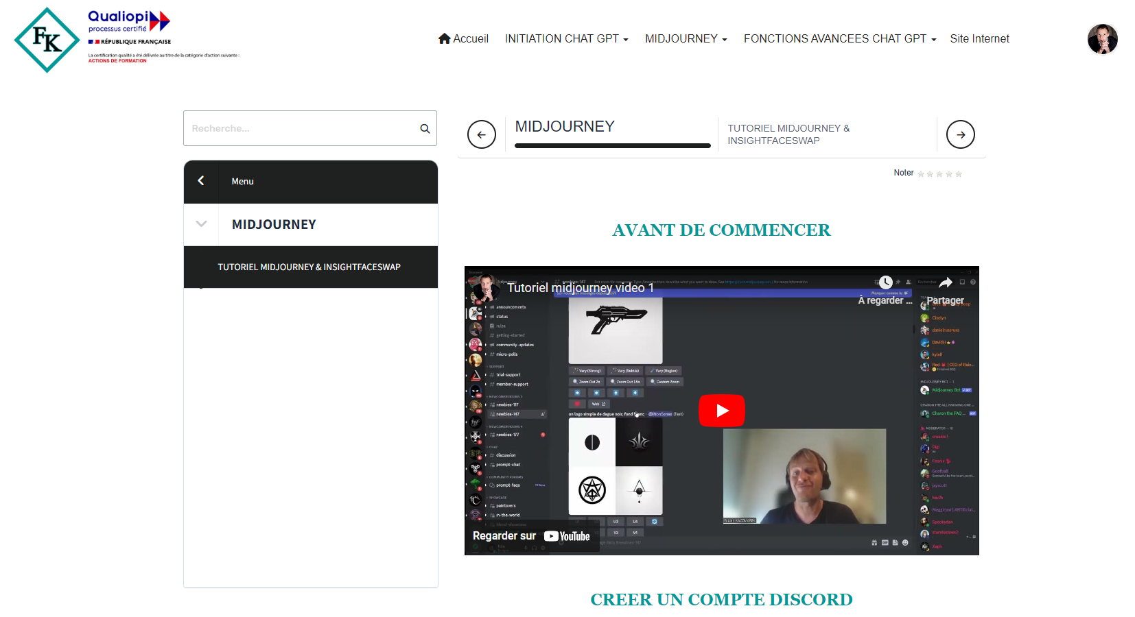Open the MIDJOURNEY navigation dropdown

(686, 39)
